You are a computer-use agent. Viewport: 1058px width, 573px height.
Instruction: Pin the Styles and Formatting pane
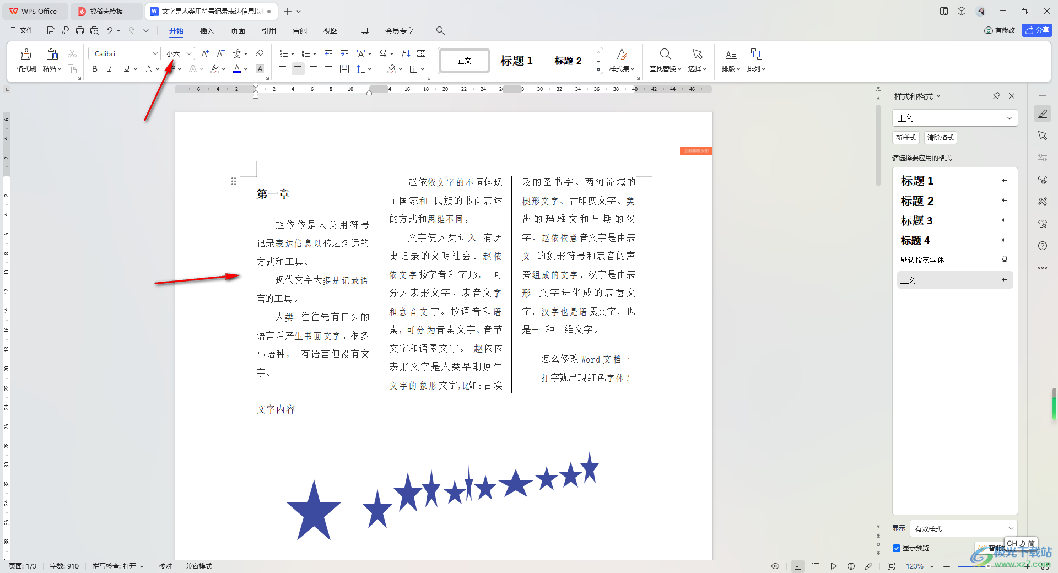[996, 96]
